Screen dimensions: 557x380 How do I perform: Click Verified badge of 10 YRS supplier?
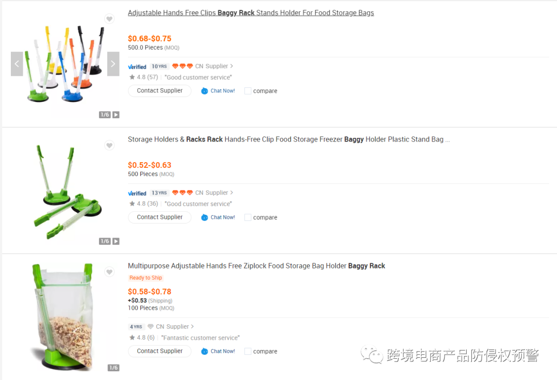coord(137,67)
